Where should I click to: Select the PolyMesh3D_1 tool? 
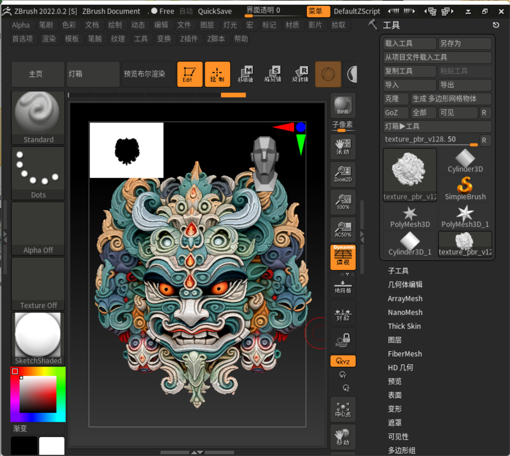pyautogui.click(x=465, y=217)
